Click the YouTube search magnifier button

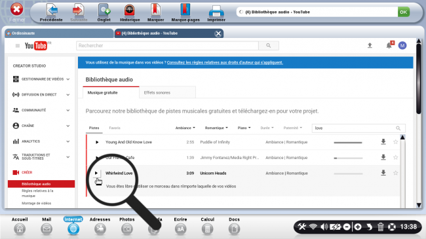point(269,46)
